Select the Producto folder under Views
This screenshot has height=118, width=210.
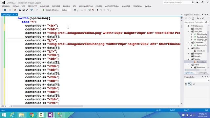click(201, 68)
